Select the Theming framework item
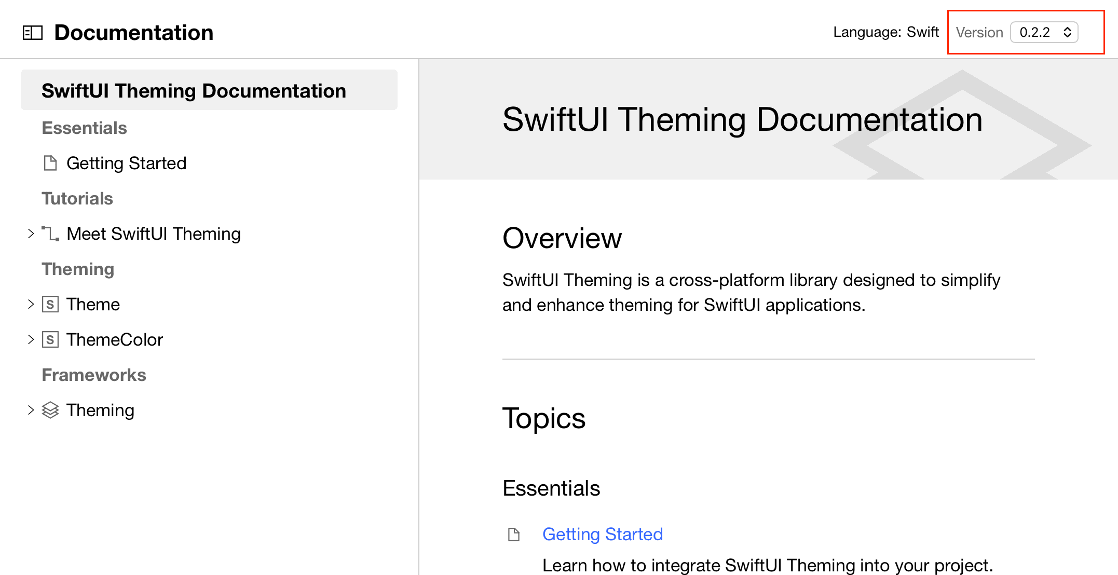The image size is (1118, 575). pyautogui.click(x=100, y=410)
